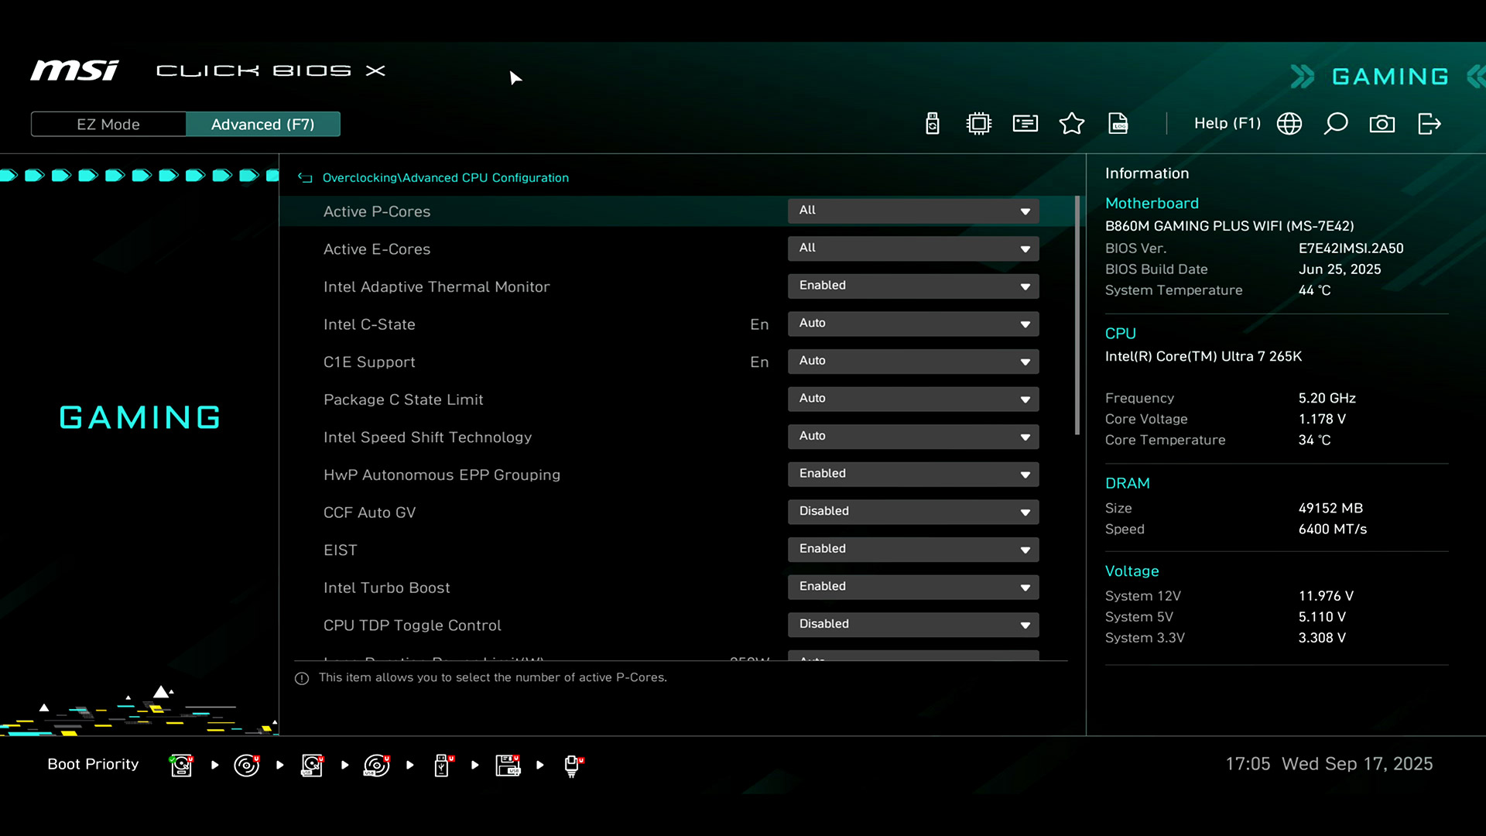
Task: Click the CPU chip icon in toolbar
Action: 978,124
